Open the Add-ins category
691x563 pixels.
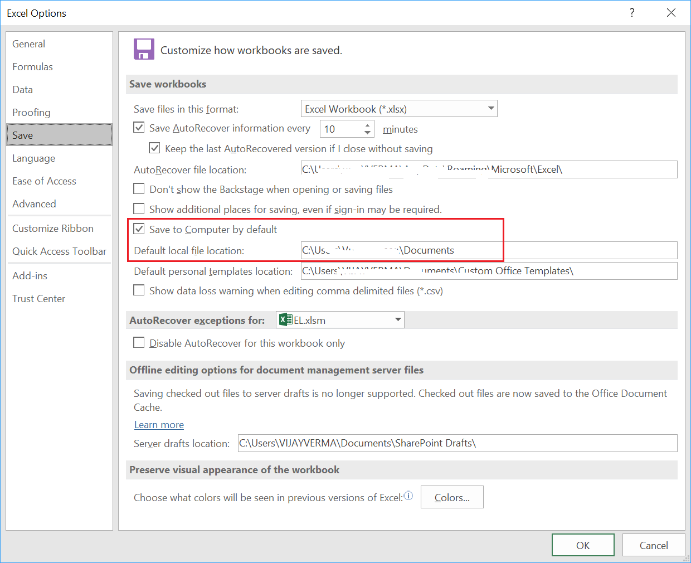(x=59, y=275)
